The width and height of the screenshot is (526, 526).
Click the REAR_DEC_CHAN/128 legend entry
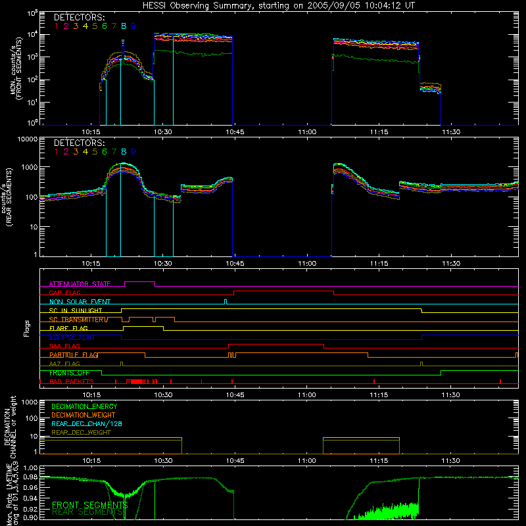[x=87, y=423]
